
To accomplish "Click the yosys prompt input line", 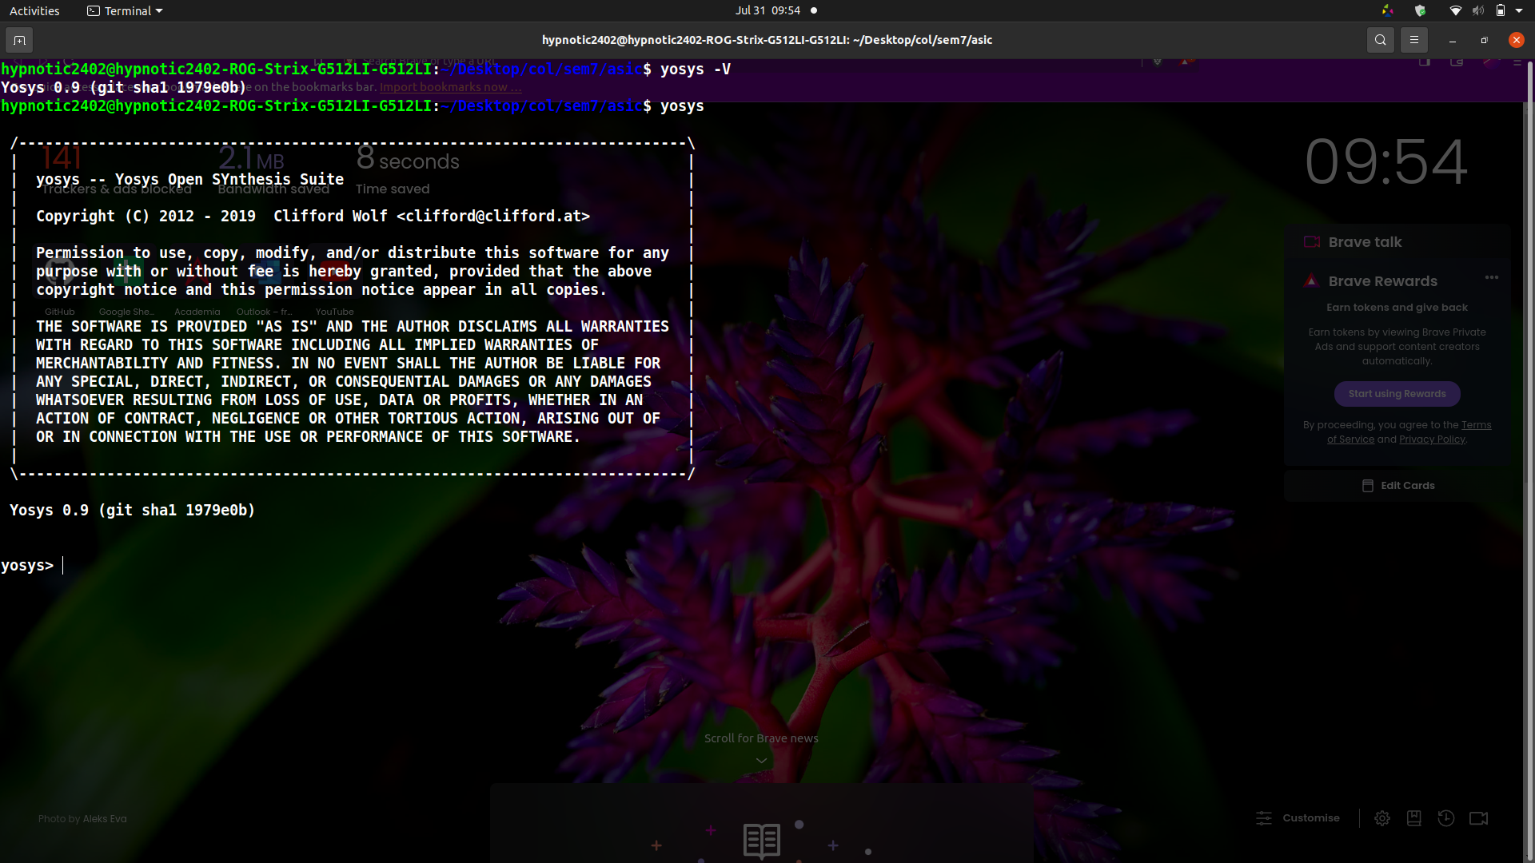I will point(64,565).
